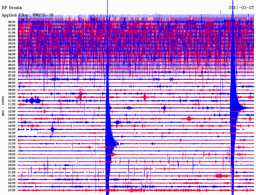This screenshot has height=195, width=256.
Task: Select the 17:00 time label
Action: (x=12, y=144)
